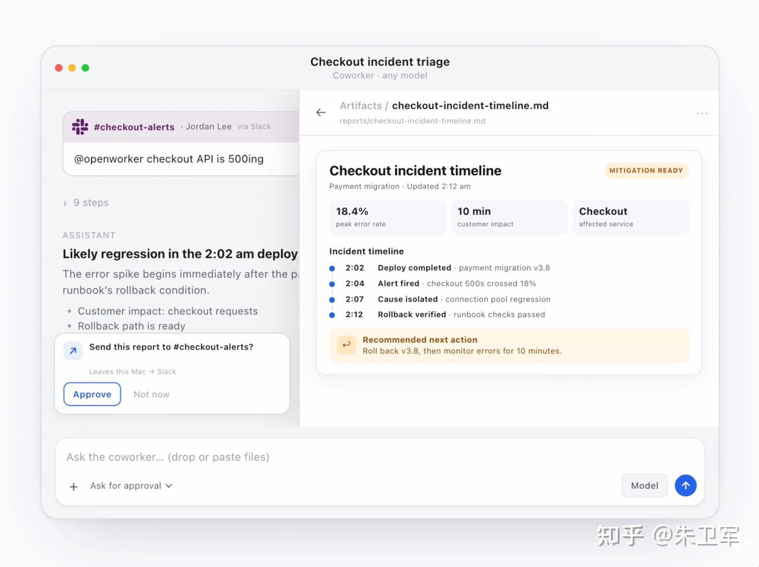Click the rollback arrow icon in recommendation

[346, 345]
